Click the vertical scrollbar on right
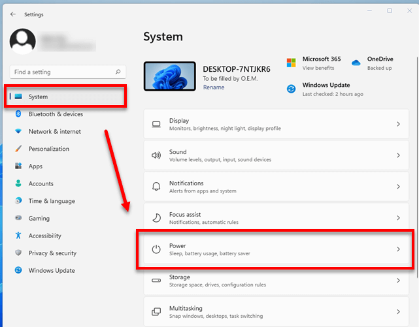 [417, 168]
